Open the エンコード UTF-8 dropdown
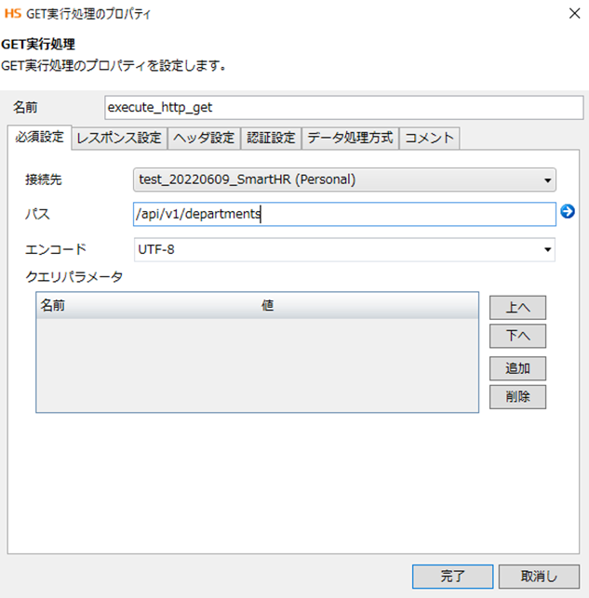589x598 pixels. click(x=344, y=249)
